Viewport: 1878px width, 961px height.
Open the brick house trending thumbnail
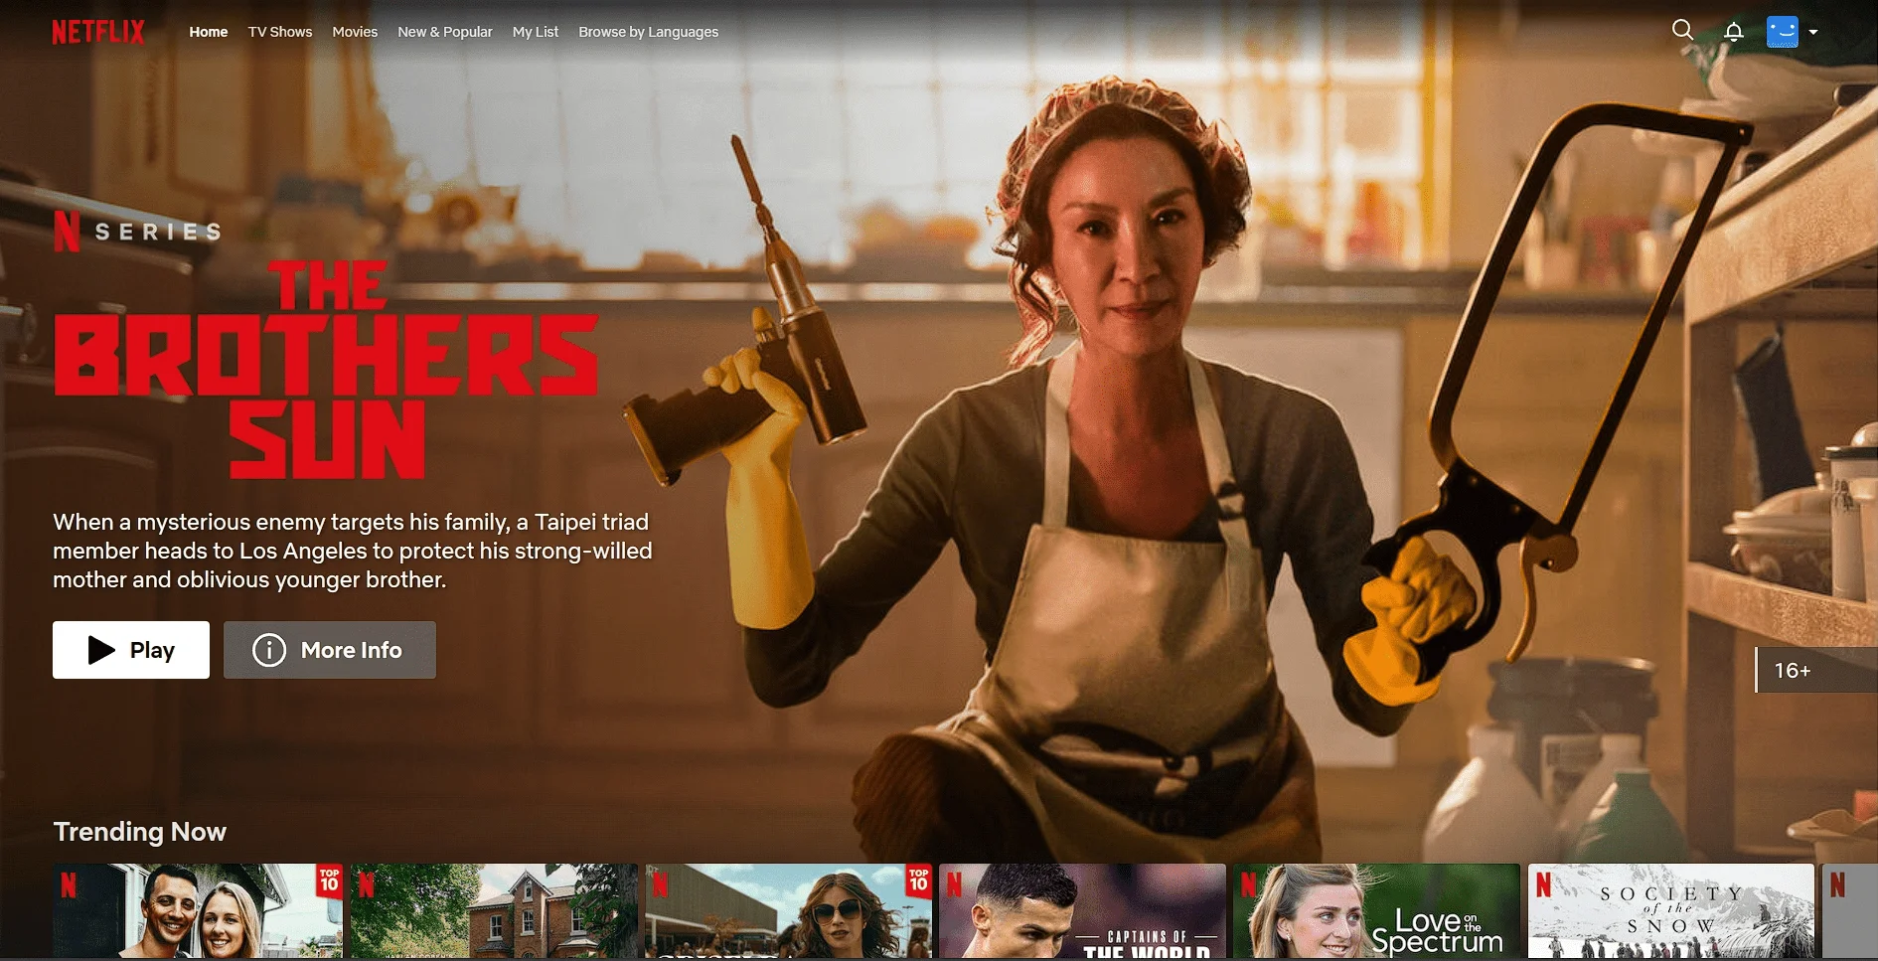pos(493,911)
